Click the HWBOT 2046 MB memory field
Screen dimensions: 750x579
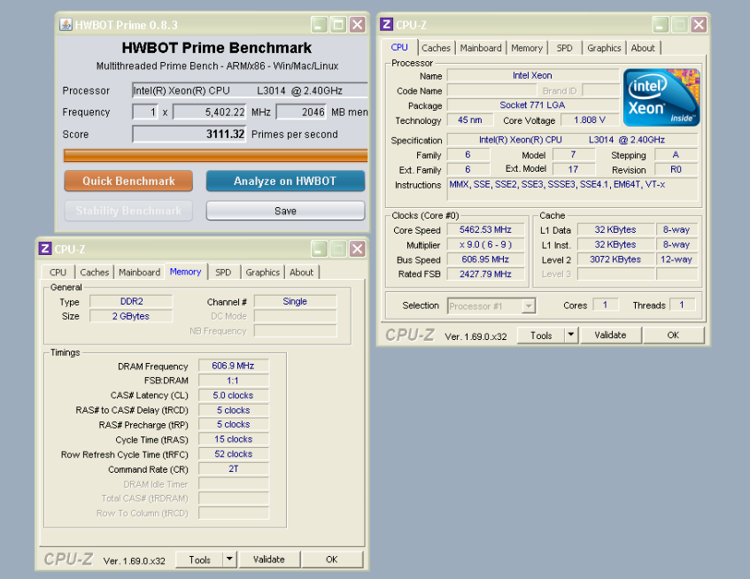pyautogui.click(x=302, y=112)
